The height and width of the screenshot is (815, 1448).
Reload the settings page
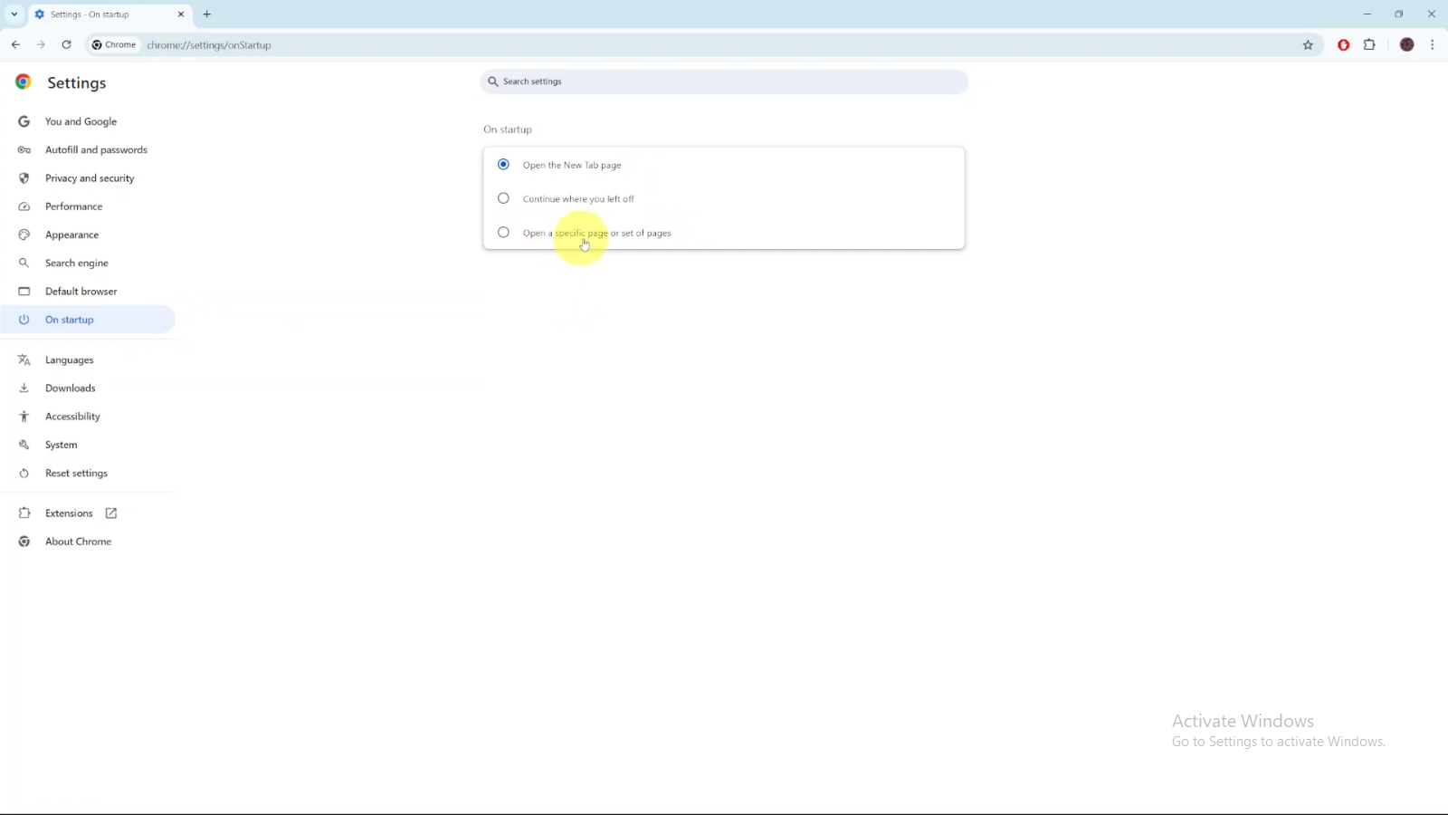(x=66, y=44)
